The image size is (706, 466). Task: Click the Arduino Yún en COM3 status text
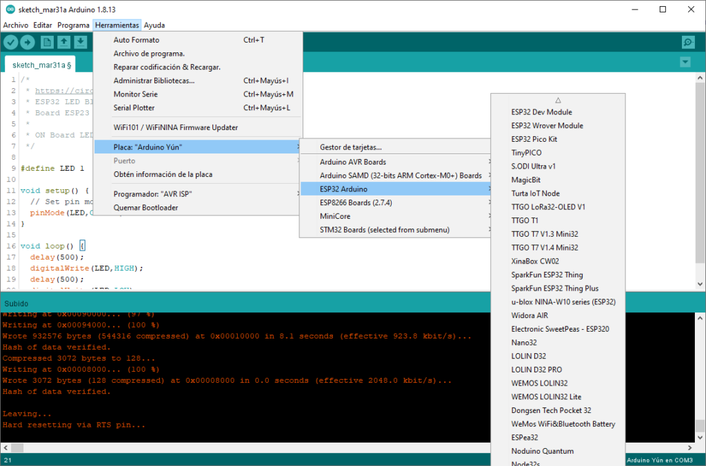tap(660, 460)
